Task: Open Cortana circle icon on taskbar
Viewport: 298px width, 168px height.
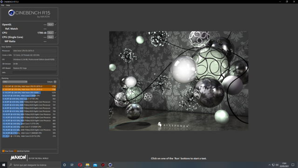Action: 64,165
